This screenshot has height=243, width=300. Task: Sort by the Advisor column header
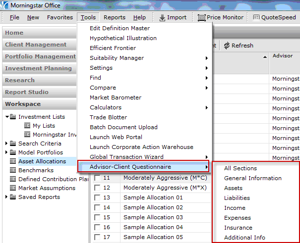point(282,56)
